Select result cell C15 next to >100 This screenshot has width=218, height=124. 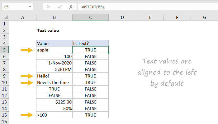[x=91, y=115]
